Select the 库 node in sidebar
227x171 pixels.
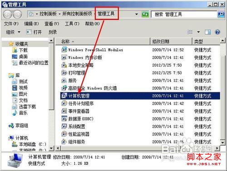pyautogui.click(x=18, y=75)
